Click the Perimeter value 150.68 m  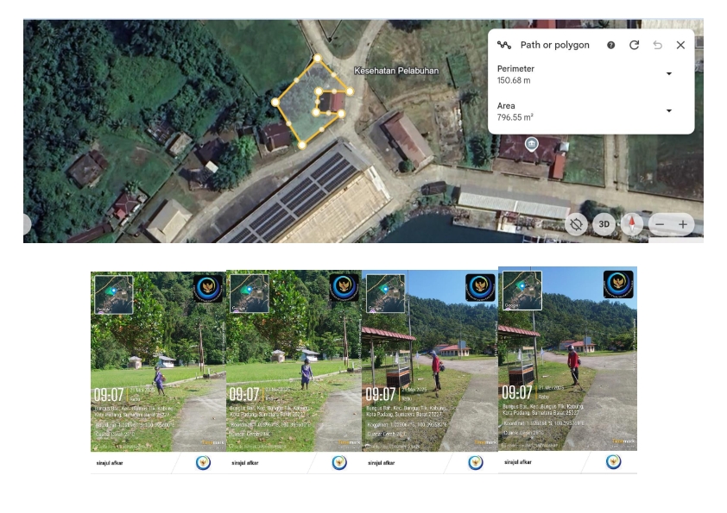514,80
